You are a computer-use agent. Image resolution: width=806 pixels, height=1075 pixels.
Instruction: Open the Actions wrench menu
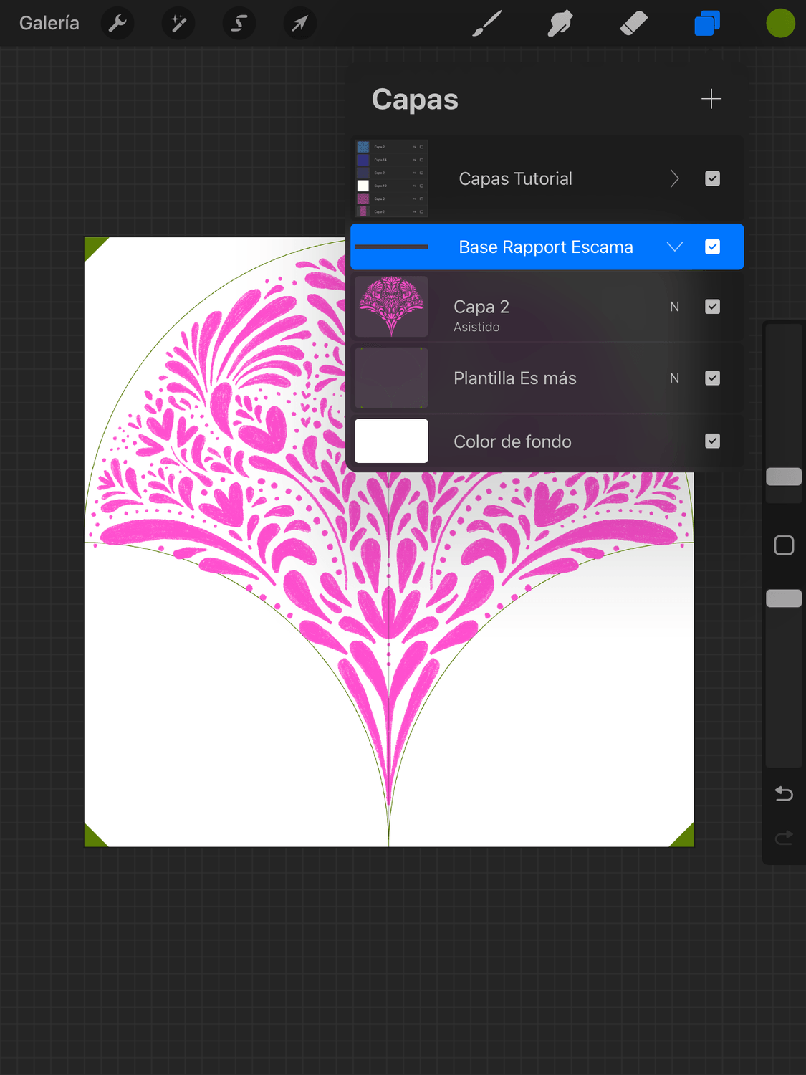point(117,24)
